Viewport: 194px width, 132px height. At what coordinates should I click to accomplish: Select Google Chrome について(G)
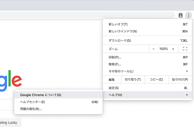tap(40, 95)
